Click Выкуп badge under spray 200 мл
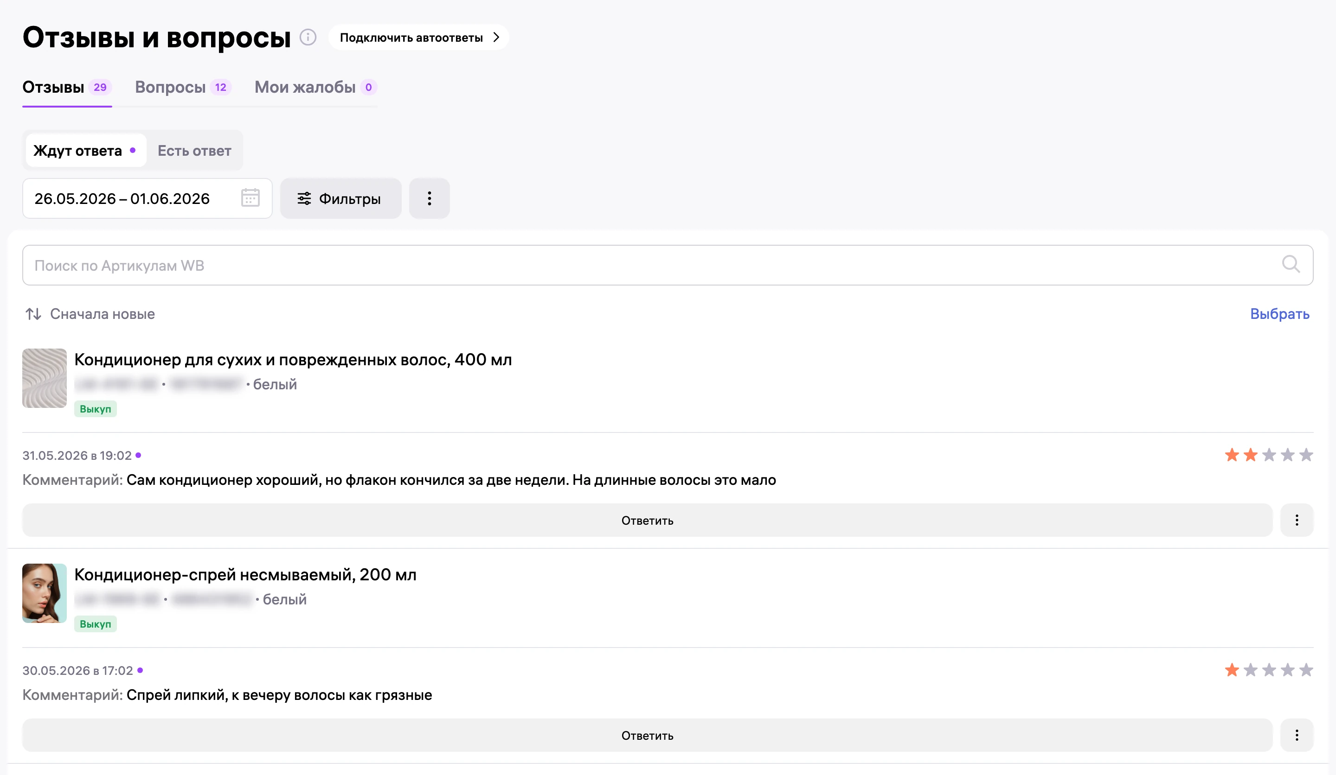Viewport: 1336px width, 775px height. pyautogui.click(x=96, y=624)
